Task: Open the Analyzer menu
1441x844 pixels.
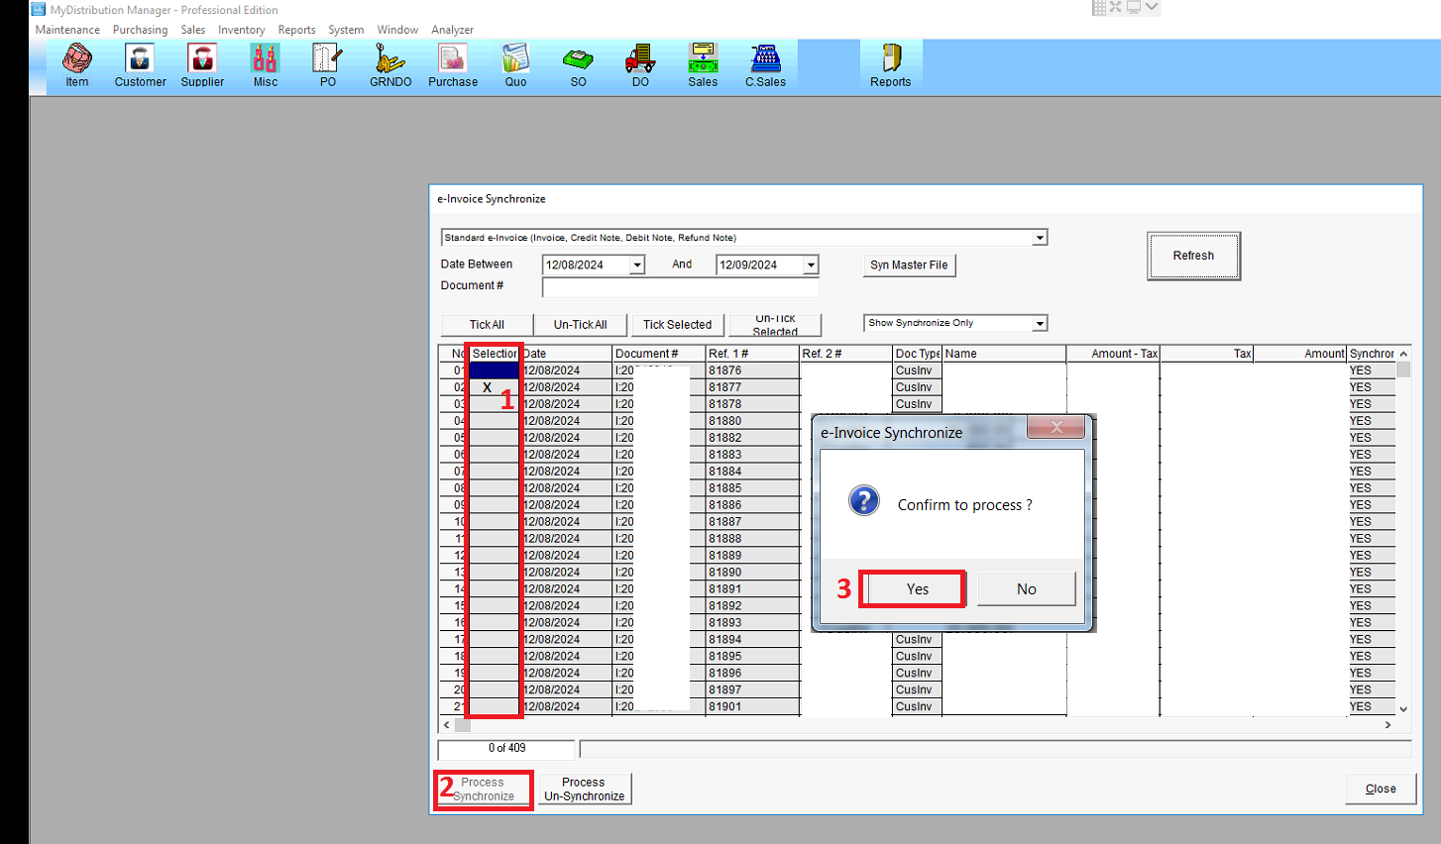Action: [452, 30]
